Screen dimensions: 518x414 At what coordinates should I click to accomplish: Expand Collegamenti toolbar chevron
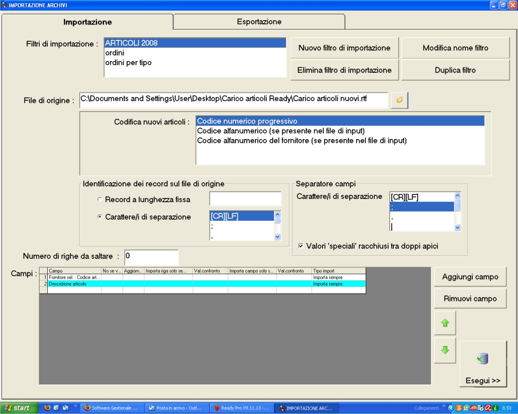(x=444, y=406)
